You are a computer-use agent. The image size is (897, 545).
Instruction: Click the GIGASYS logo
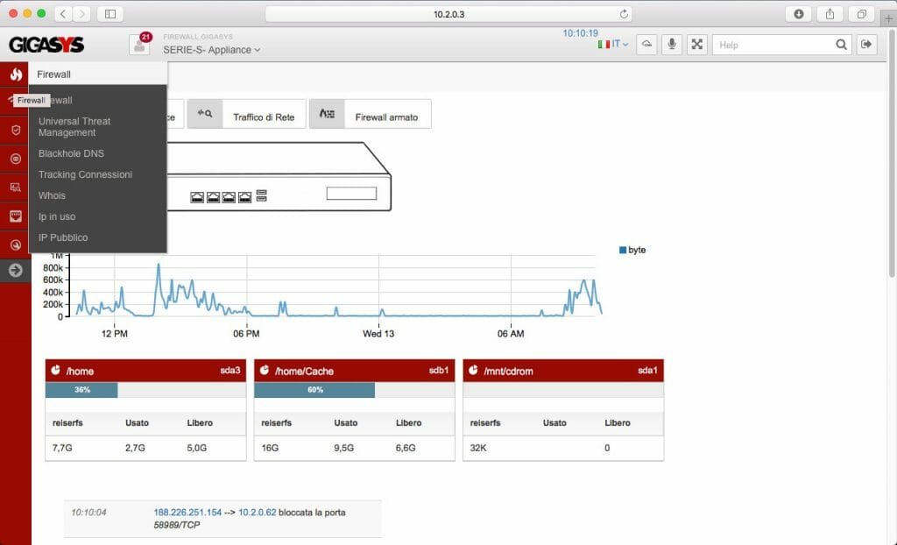[46, 45]
